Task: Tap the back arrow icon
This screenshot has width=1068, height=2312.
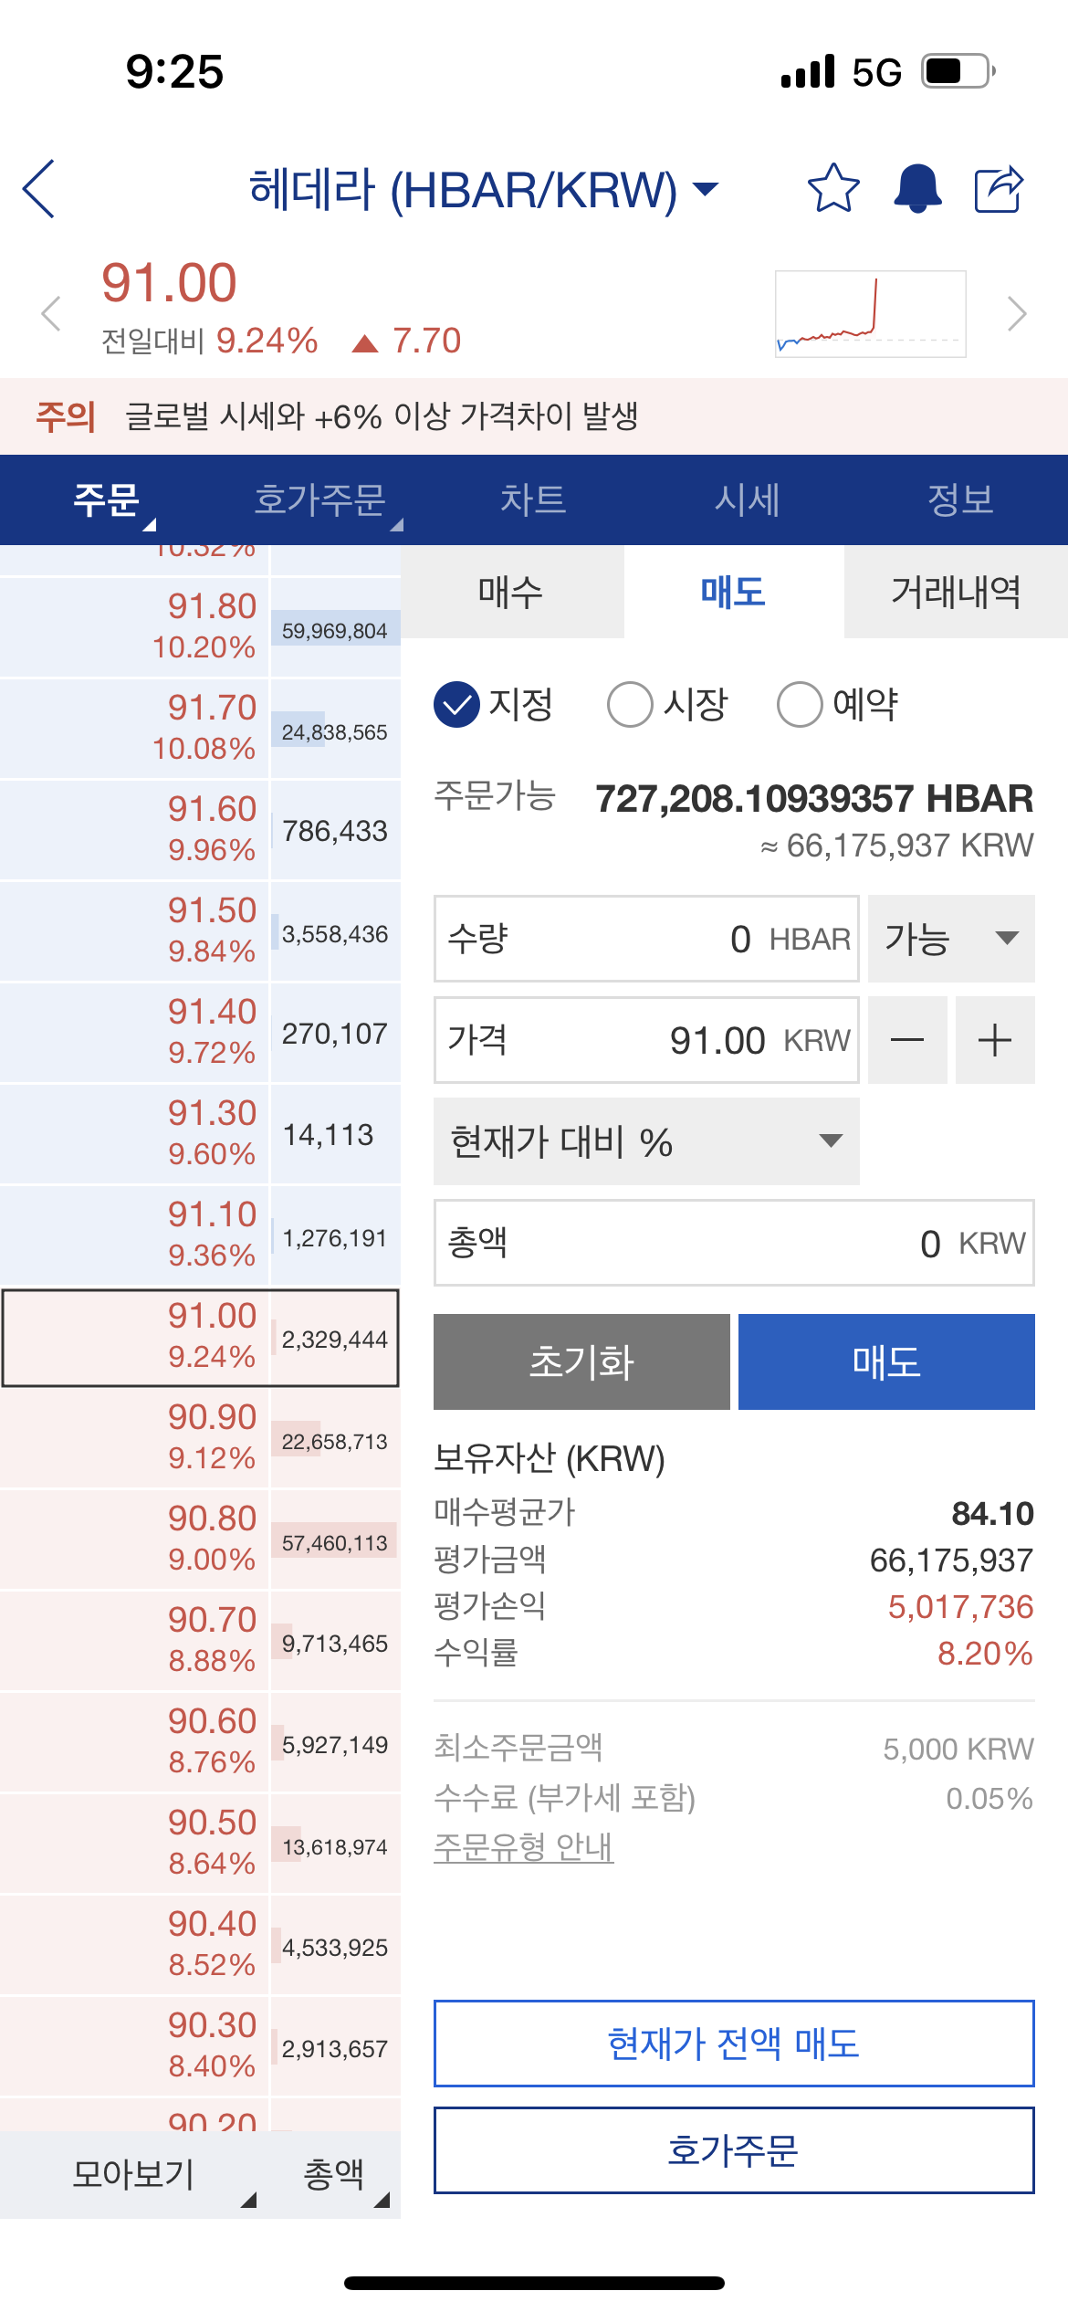Action: click(39, 189)
